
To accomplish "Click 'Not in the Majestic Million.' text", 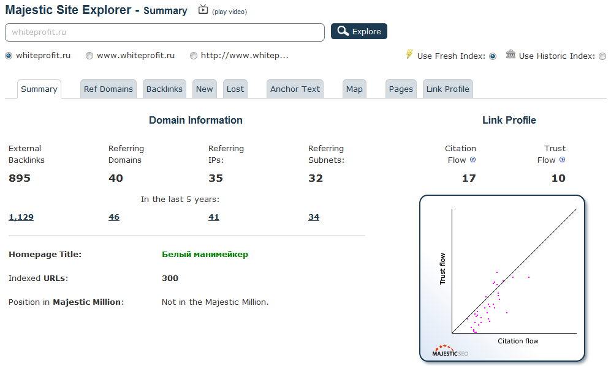I will click(x=215, y=302).
